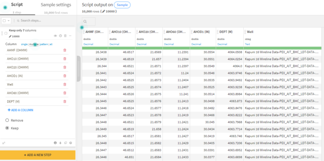
Task: Click the cell with value 21.658
Action: tap(149, 129)
